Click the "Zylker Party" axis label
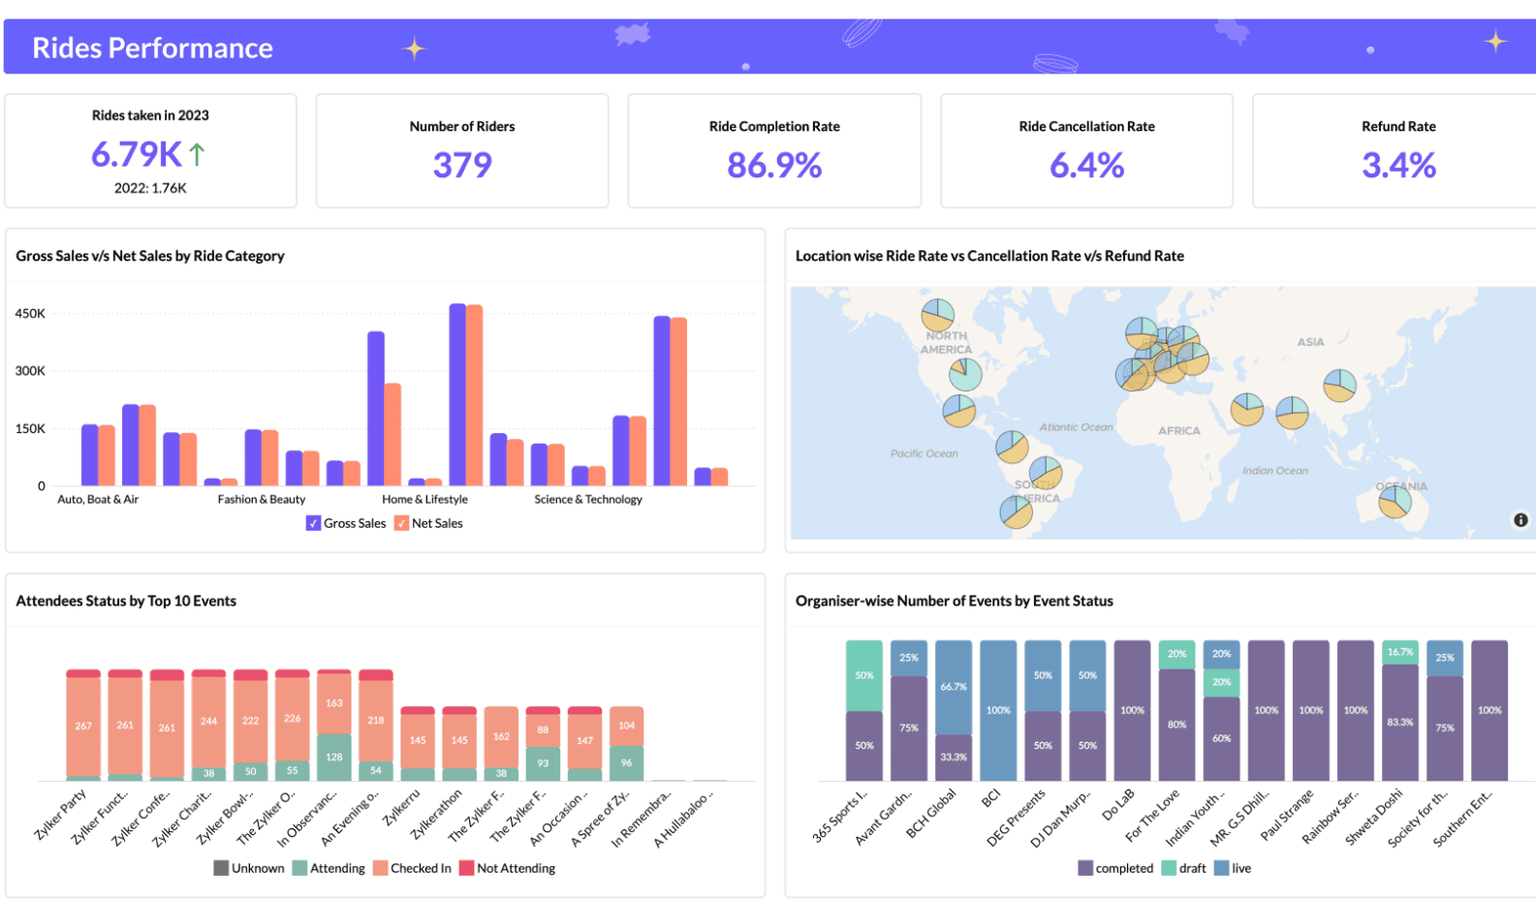The width and height of the screenshot is (1536, 901). (61, 814)
